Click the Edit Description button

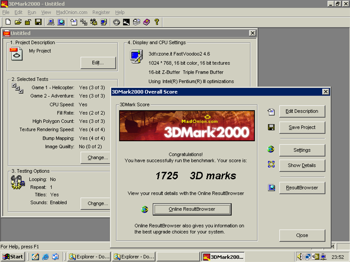302,111
